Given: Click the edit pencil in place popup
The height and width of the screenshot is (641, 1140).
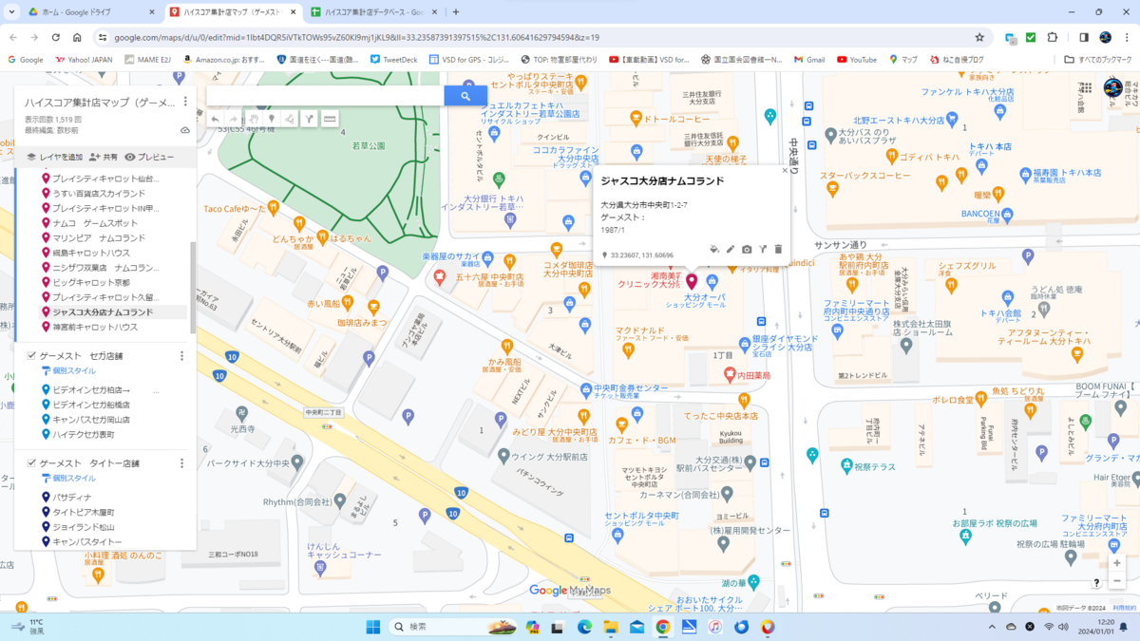Looking at the screenshot, I should (731, 249).
